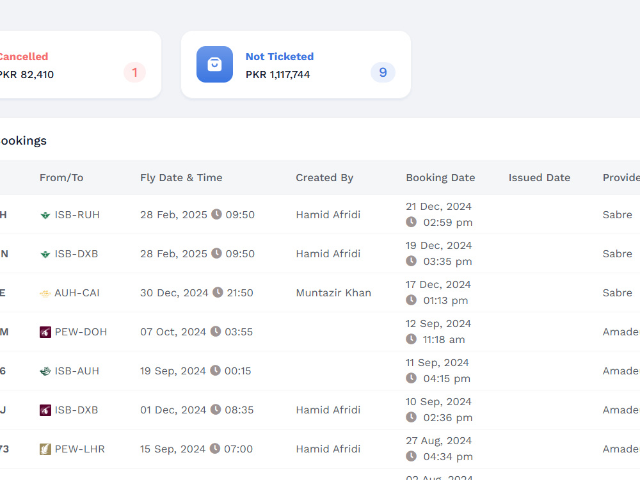Screen dimensions: 640x480
Task: Click booking date 11 Sep, 2024
Action: tap(437, 362)
